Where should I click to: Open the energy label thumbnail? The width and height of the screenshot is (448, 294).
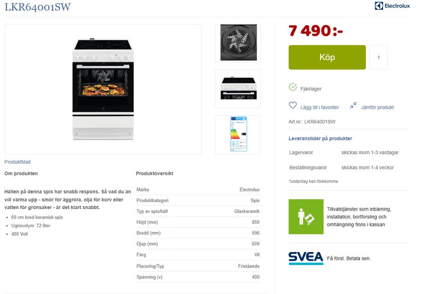point(238,134)
